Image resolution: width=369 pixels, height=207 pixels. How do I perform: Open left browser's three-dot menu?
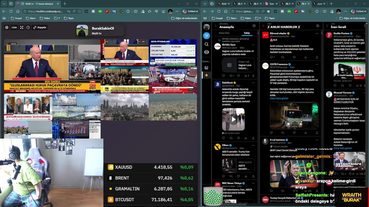[x=177, y=11]
